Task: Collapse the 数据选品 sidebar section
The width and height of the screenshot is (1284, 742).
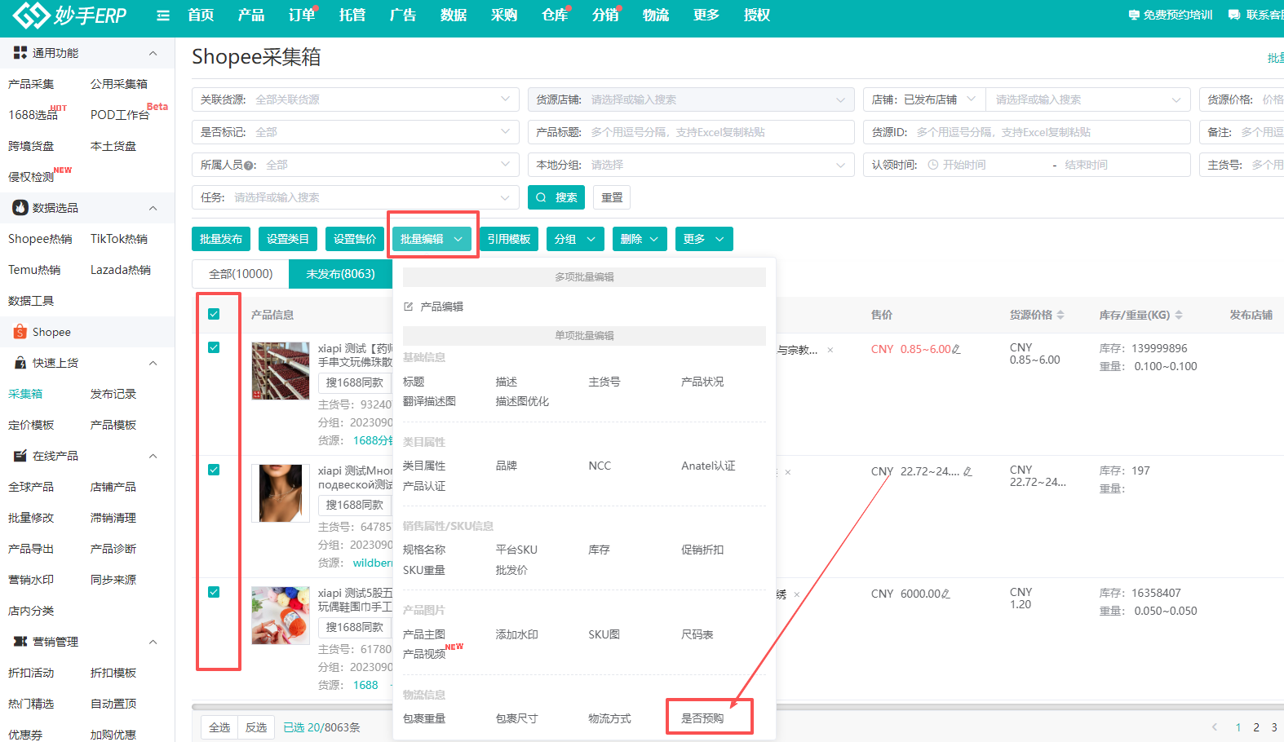Action: tap(153, 208)
